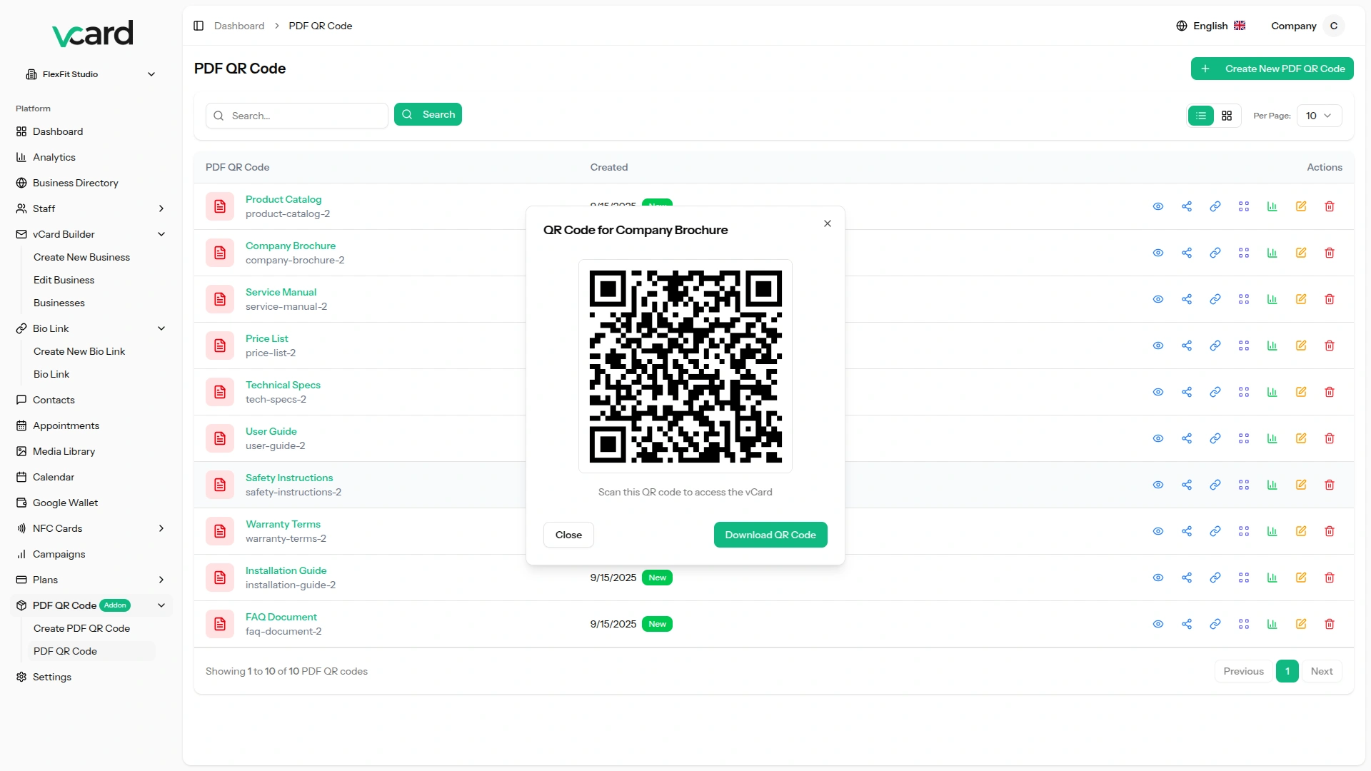The image size is (1371, 771).
Task: Open QR code icon for Service Manual
Action: tap(1244, 299)
